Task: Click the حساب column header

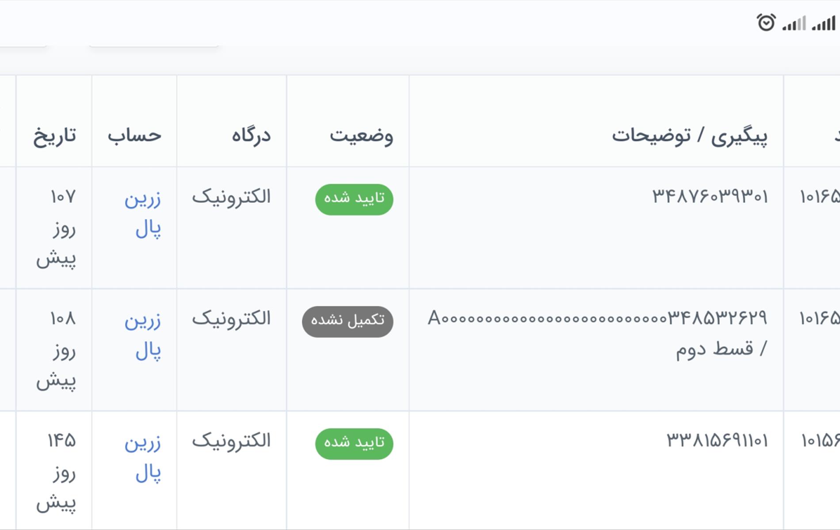Action: 135,135
